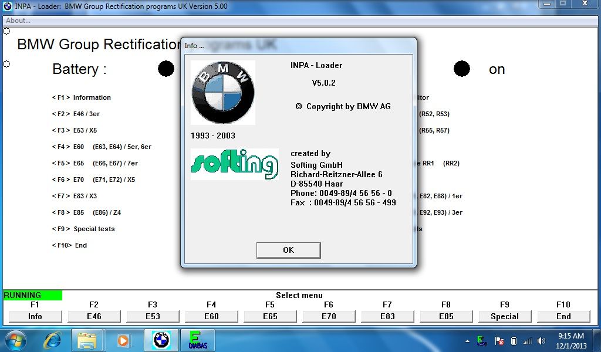The width and height of the screenshot is (601, 352).
Task: Click the '(R55, R57)' text
Action: tap(434, 130)
